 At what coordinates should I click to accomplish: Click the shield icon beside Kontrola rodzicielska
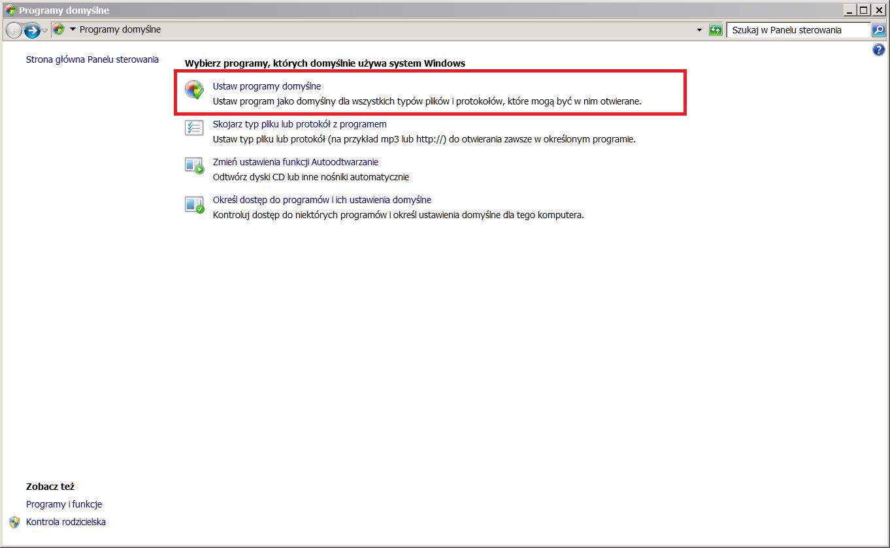click(14, 522)
